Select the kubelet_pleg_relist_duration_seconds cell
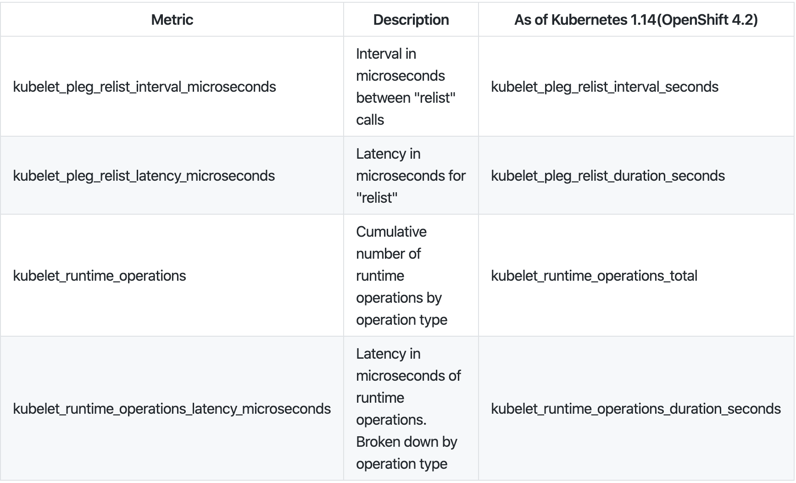796x483 pixels. click(x=608, y=176)
